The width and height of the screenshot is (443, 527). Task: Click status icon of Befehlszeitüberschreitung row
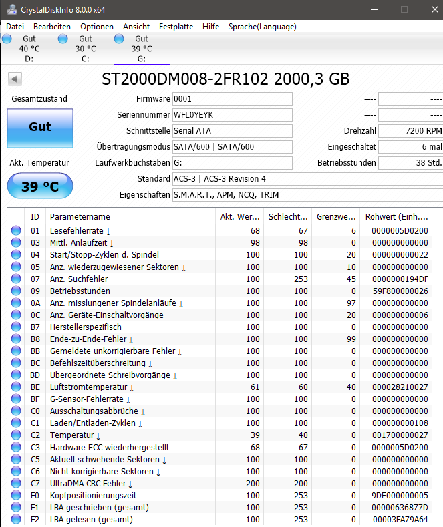point(16,363)
